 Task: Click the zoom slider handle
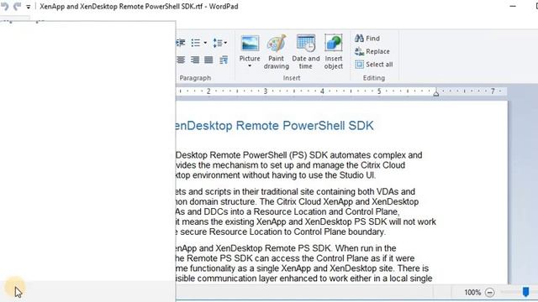pyautogui.click(x=525, y=292)
